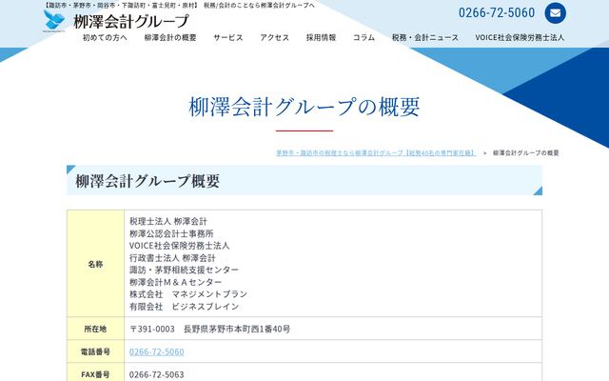The width and height of the screenshot is (609, 381).
Task: Click the FAX番号 table header cell
Action: click(x=95, y=372)
